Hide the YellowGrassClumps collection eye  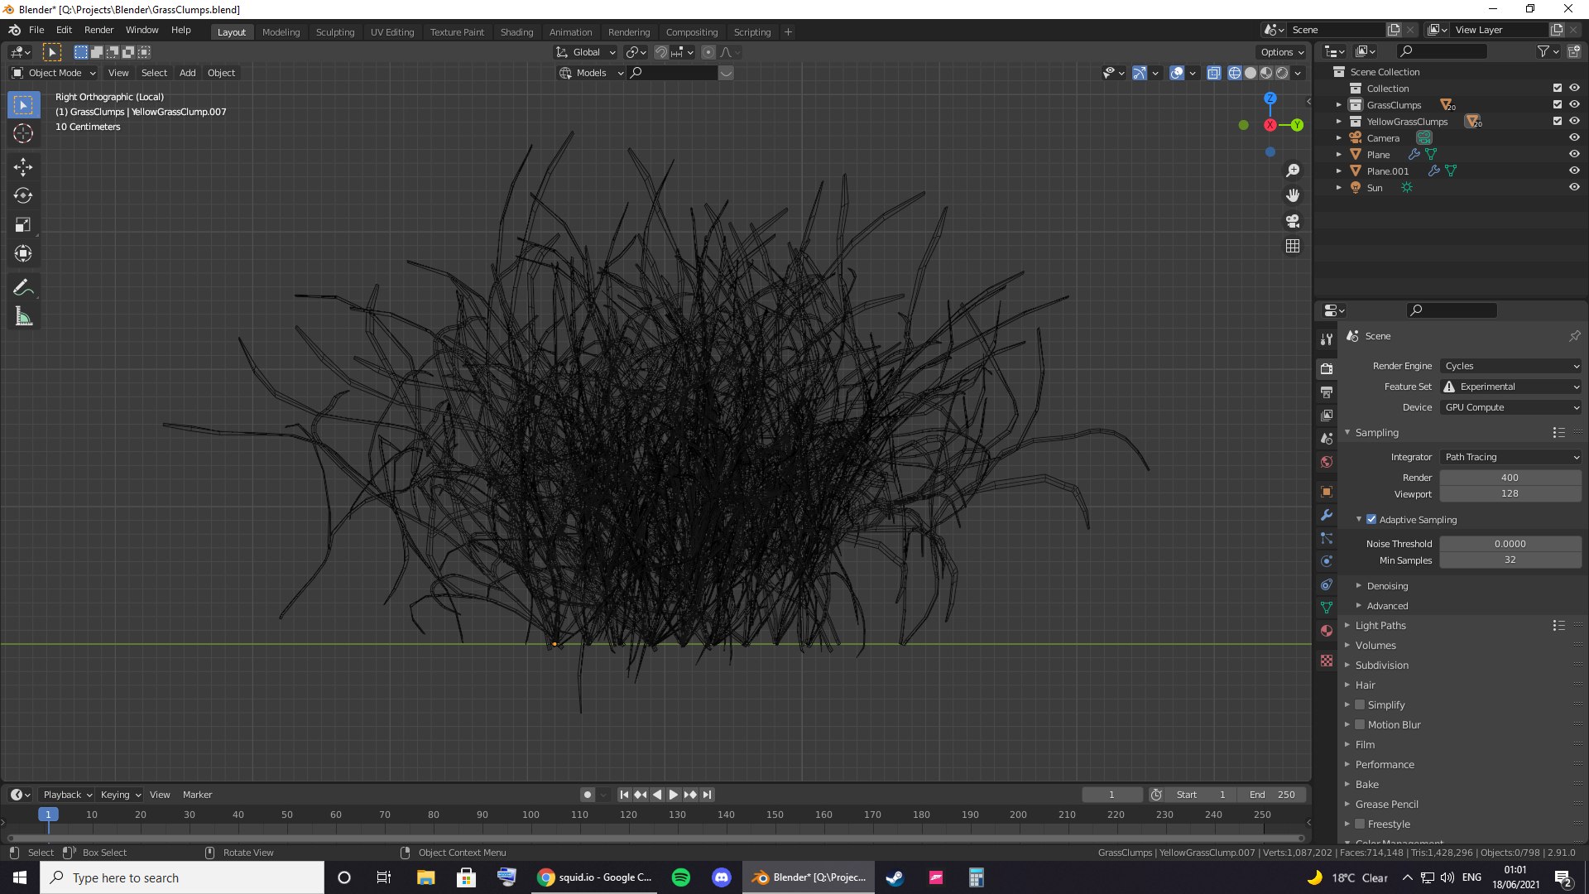pyautogui.click(x=1574, y=122)
